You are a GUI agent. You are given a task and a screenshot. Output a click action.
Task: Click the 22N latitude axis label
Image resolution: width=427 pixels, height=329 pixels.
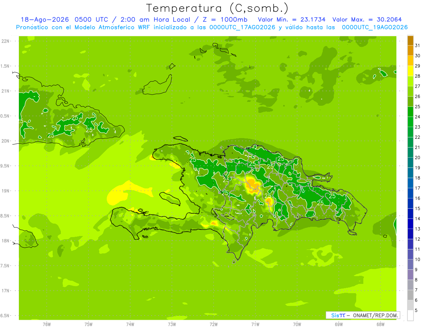click(x=6, y=41)
